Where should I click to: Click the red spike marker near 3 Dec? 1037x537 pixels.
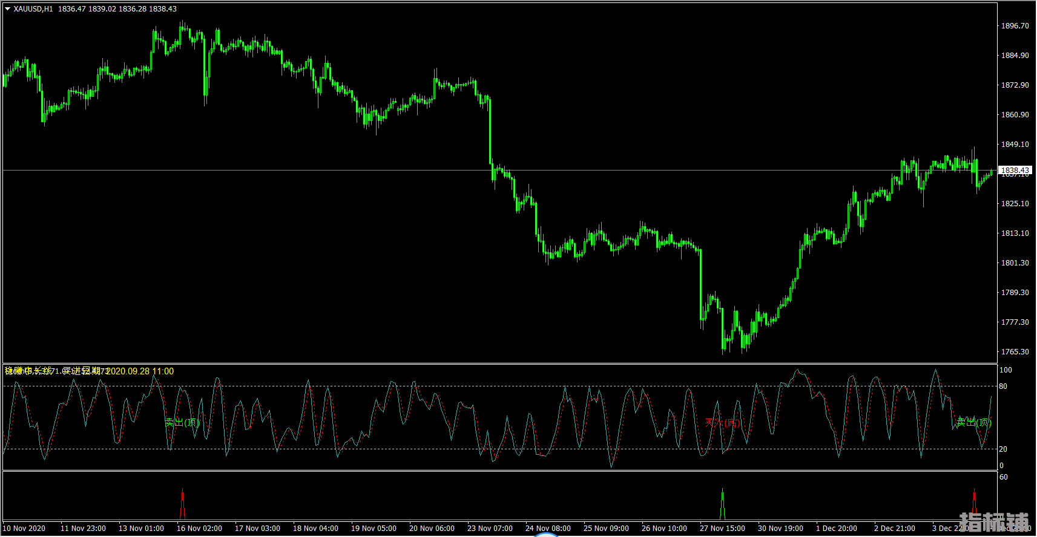[974, 504]
